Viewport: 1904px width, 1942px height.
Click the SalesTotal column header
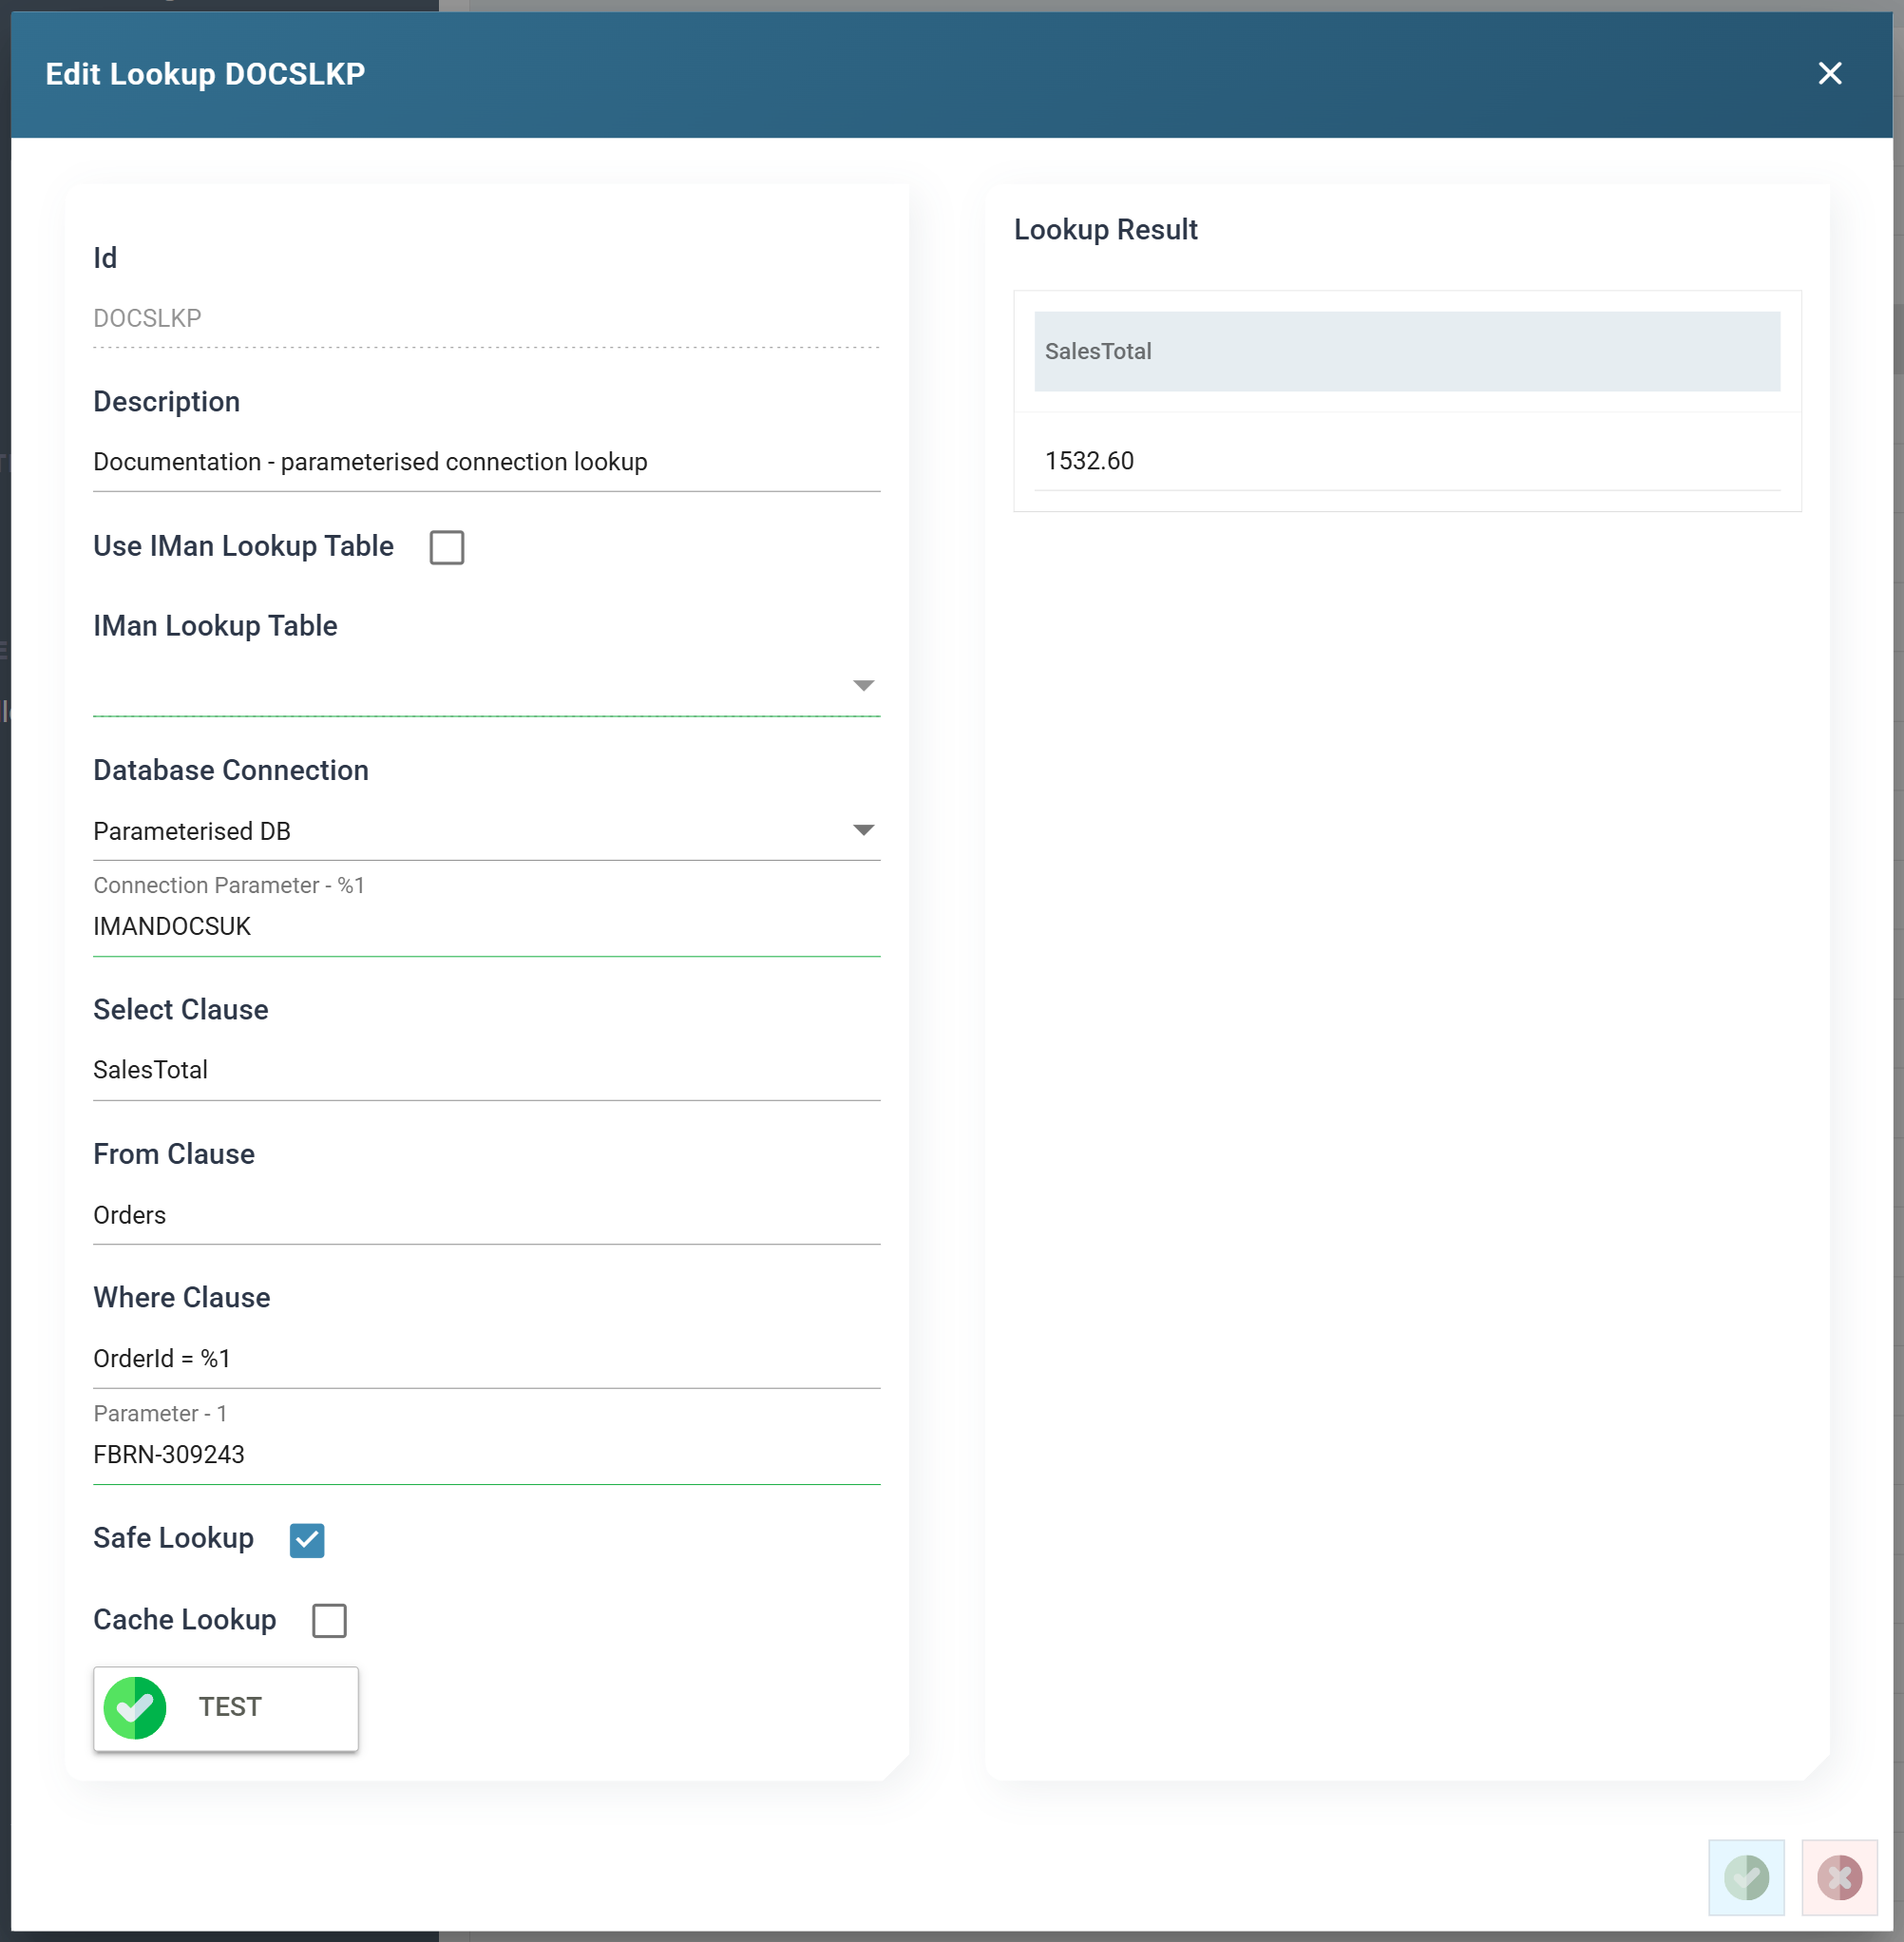1407,351
